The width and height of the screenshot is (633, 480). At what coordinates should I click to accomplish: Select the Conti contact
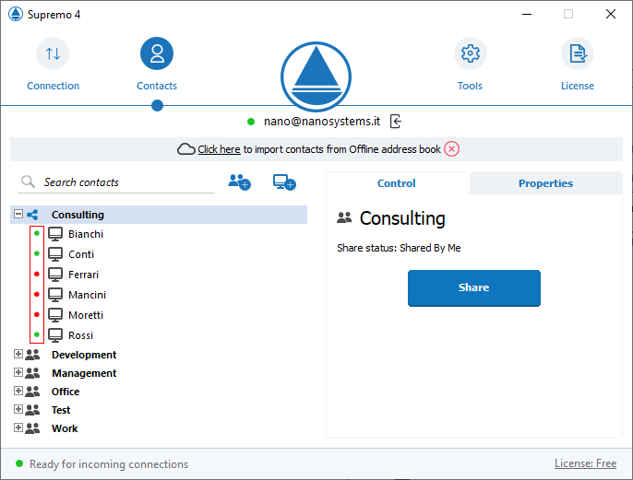coord(81,254)
